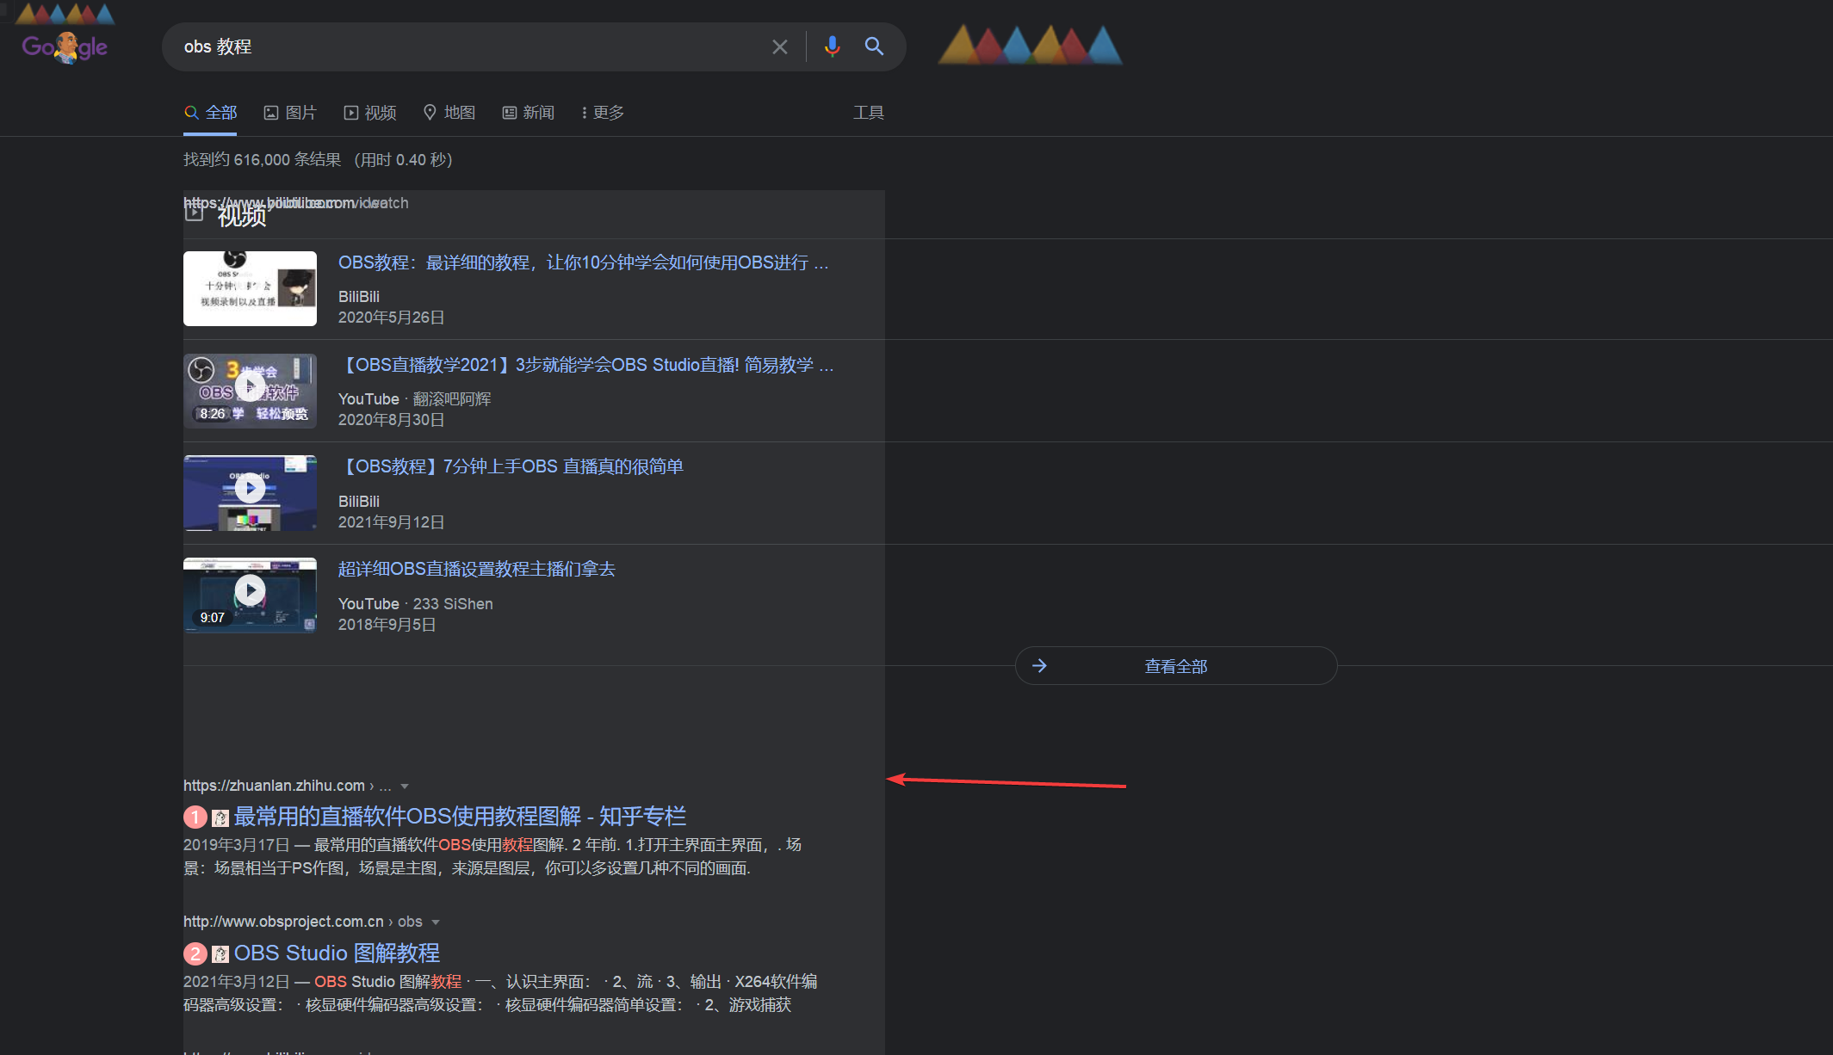Click the magnifying glass to search
The height and width of the screenshot is (1055, 1833).
875,46
